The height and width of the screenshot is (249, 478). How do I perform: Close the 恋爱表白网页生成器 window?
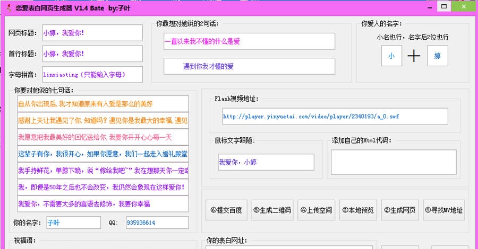[x=464, y=6]
